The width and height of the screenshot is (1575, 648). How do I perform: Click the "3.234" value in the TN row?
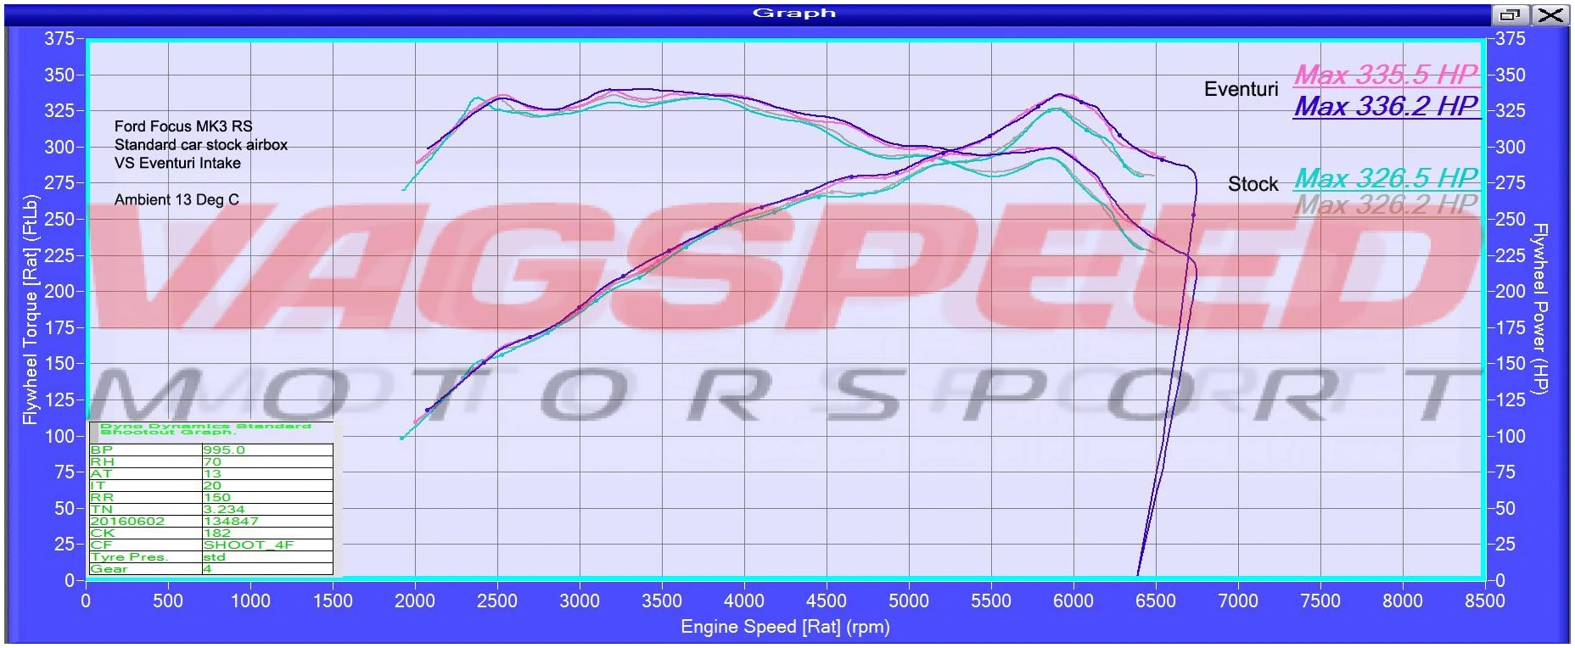pyautogui.click(x=224, y=510)
